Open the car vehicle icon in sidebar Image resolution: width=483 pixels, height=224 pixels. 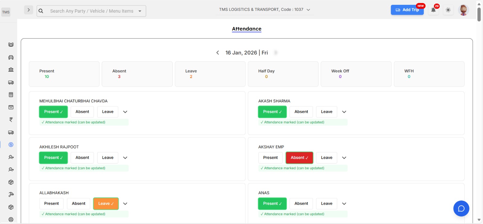pyautogui.click(x=11, y=58)
